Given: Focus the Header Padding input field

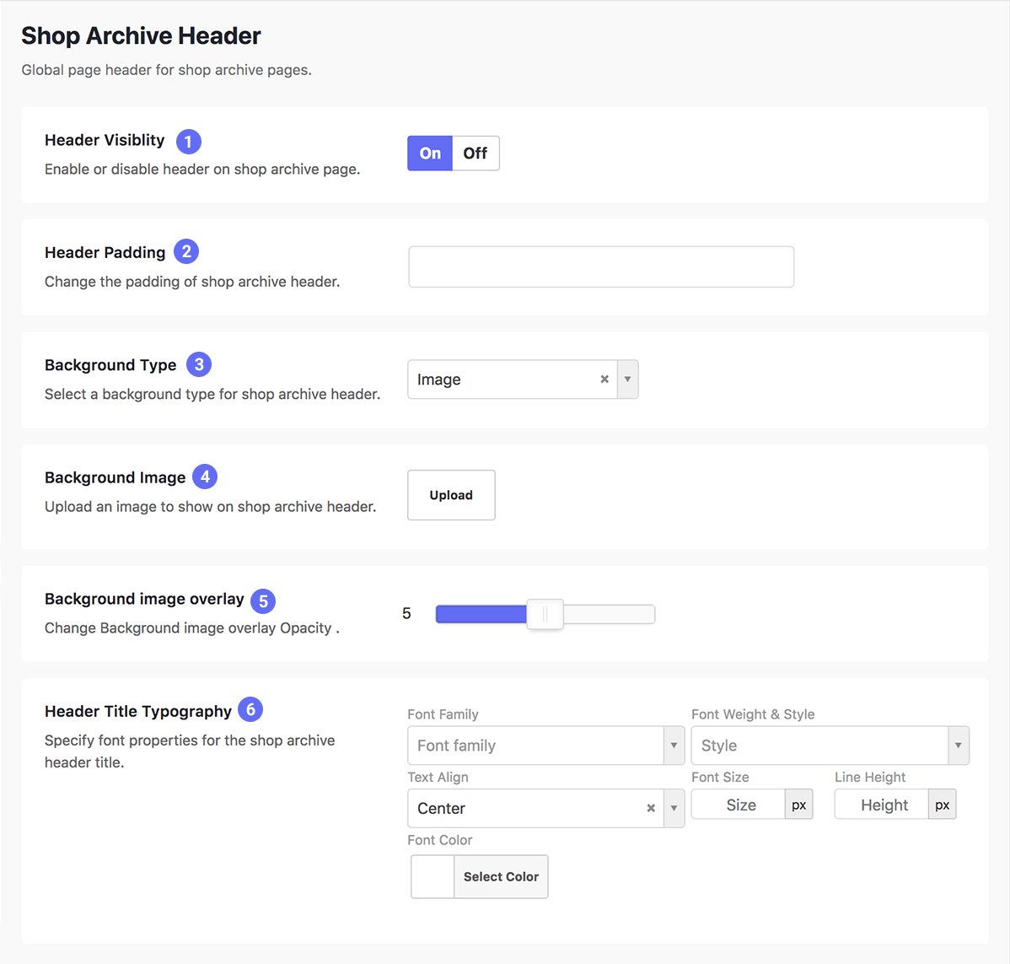Looking at the screenshot, I should [601, 267].
